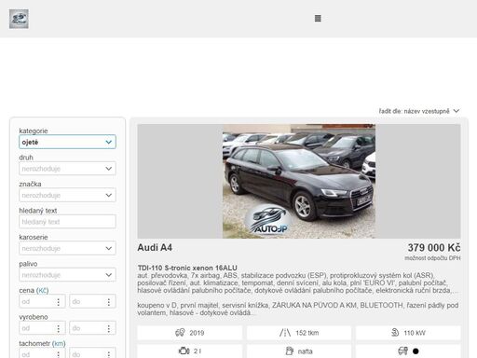Click the fuel pump icon by nafta

(289, 351)
